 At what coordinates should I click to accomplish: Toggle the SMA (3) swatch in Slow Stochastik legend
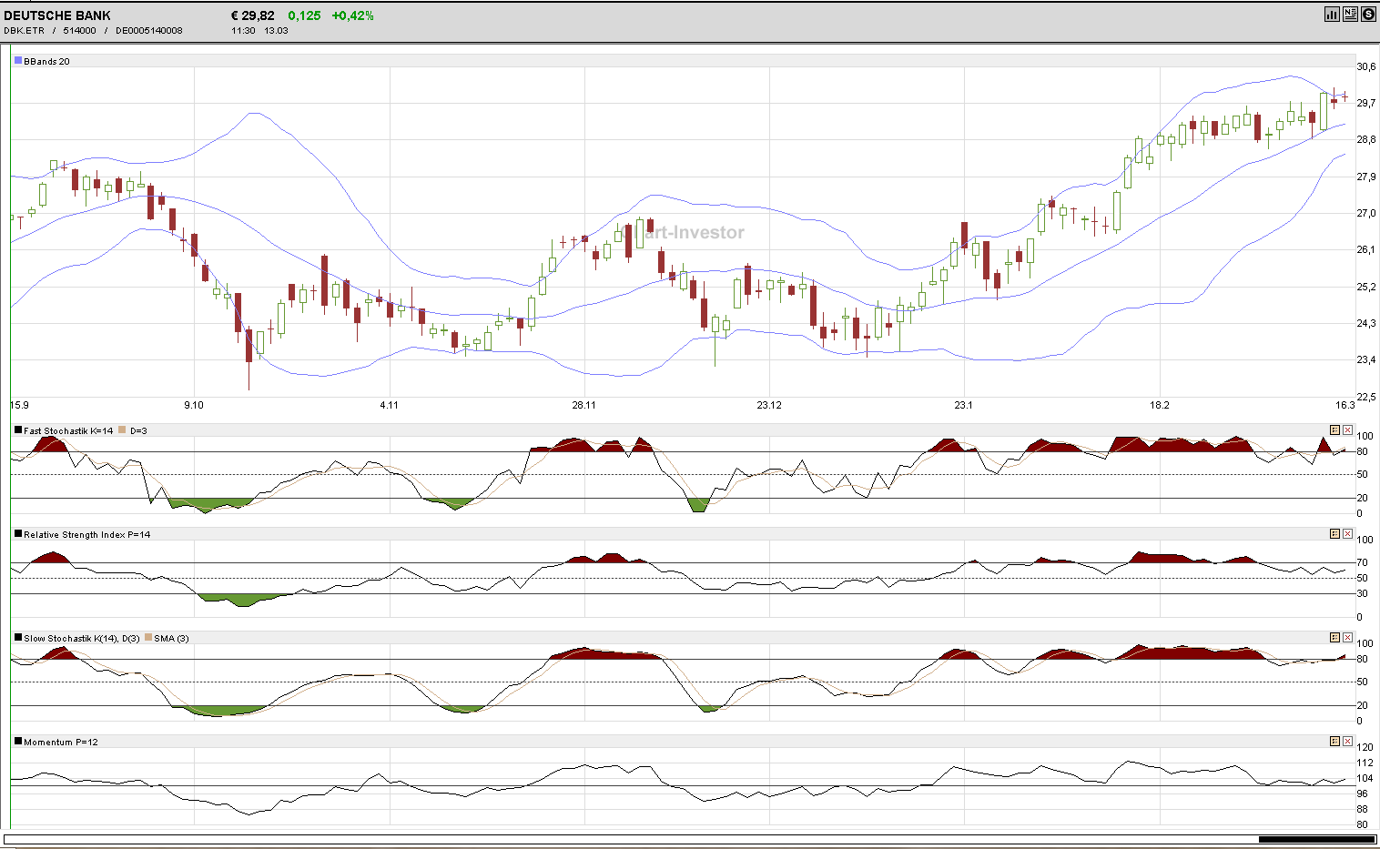tap(149, 638)
